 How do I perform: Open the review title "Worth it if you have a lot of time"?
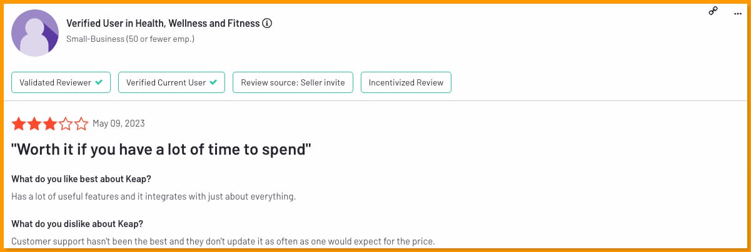(x=161, y=150)
